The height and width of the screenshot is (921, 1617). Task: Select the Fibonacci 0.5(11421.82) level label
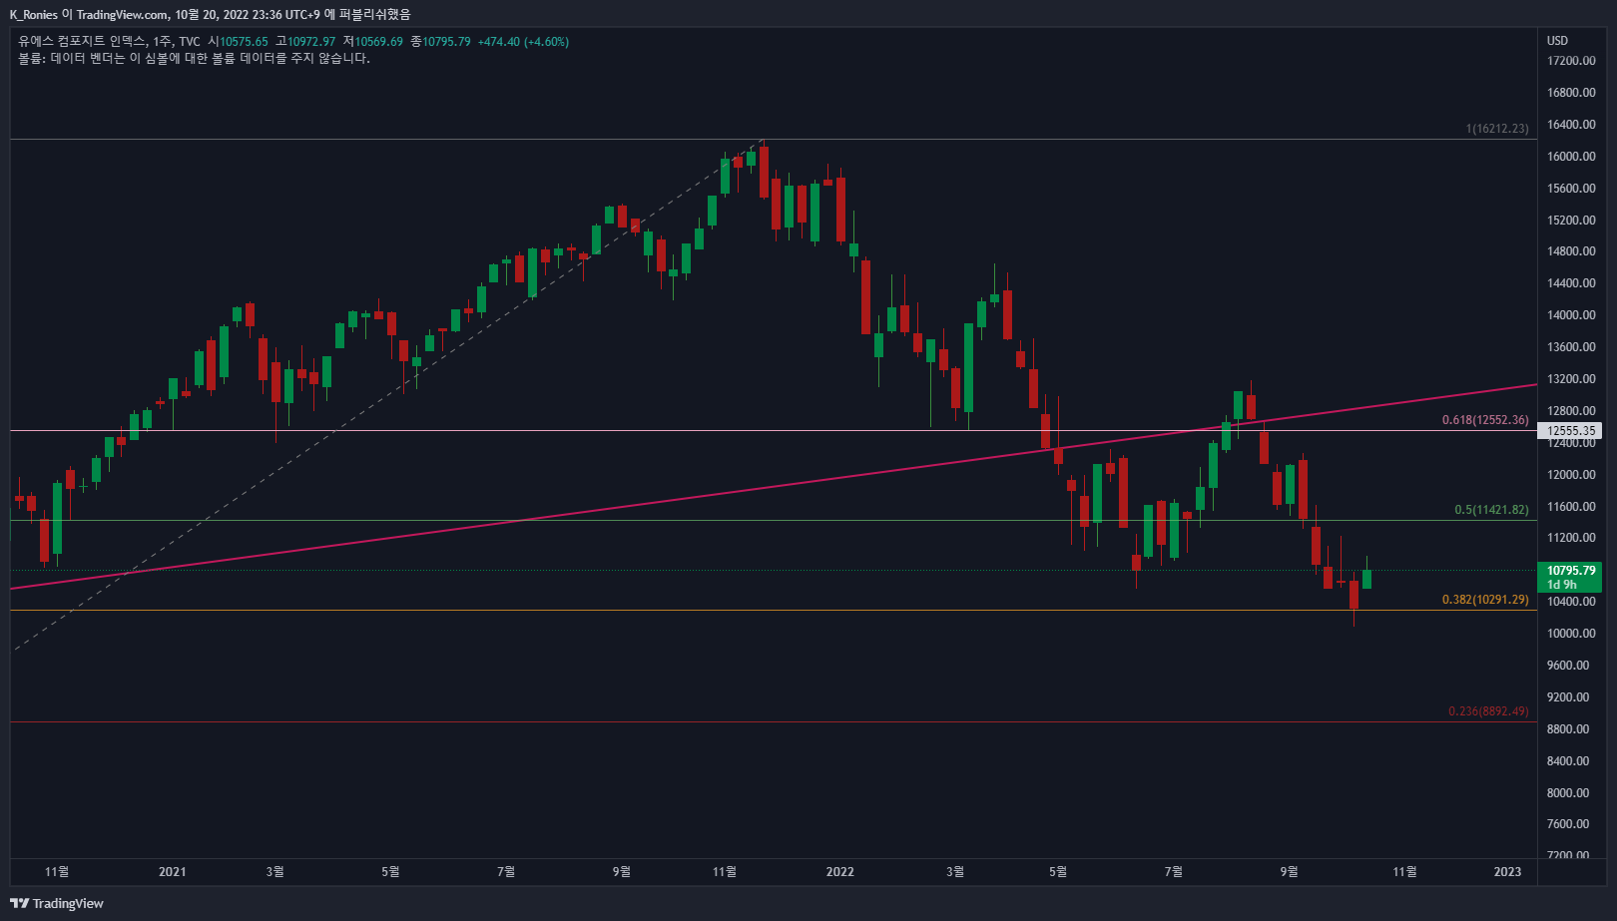[x=1491, y=510]
